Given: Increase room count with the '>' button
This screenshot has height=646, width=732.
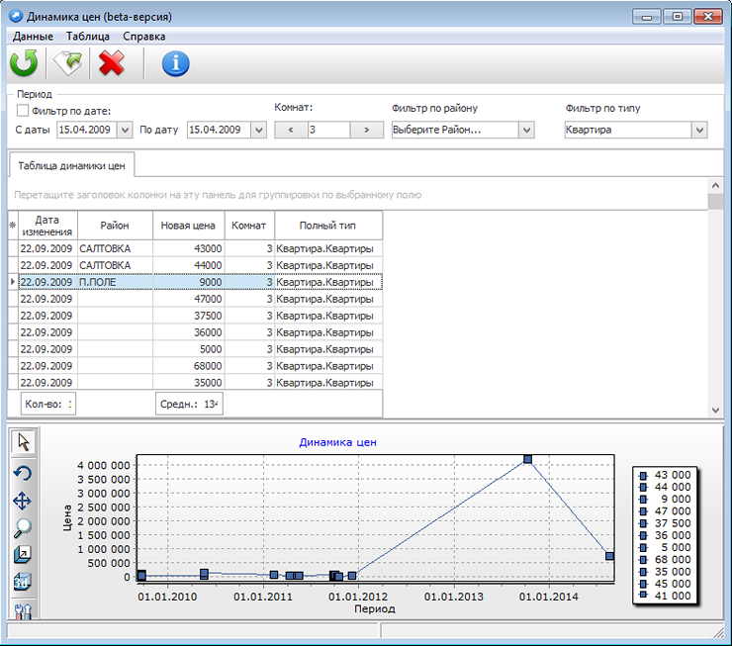Looking at the screenshot, I should pos(367,130).
